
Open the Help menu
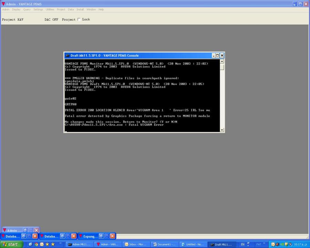(x=101, y=10)
